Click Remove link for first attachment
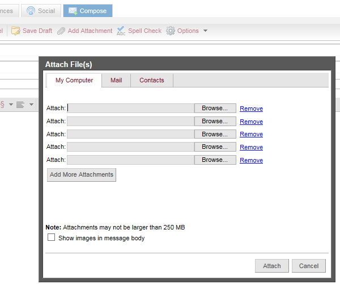 tap(251, 108)
